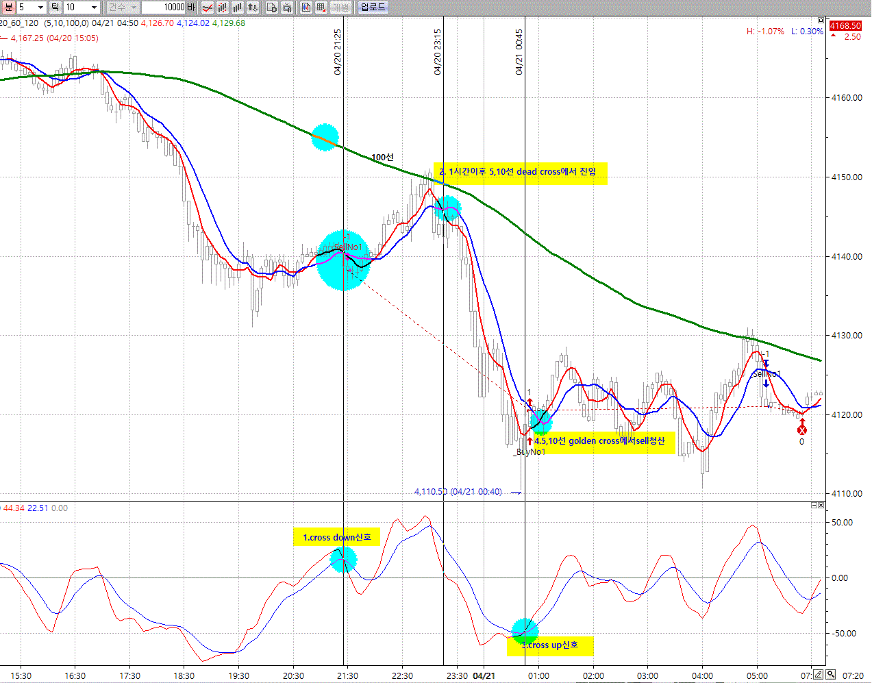Open the tick interval dropdown showing 10
Viewport: 872px width, 683px height.
click(94, 8)
